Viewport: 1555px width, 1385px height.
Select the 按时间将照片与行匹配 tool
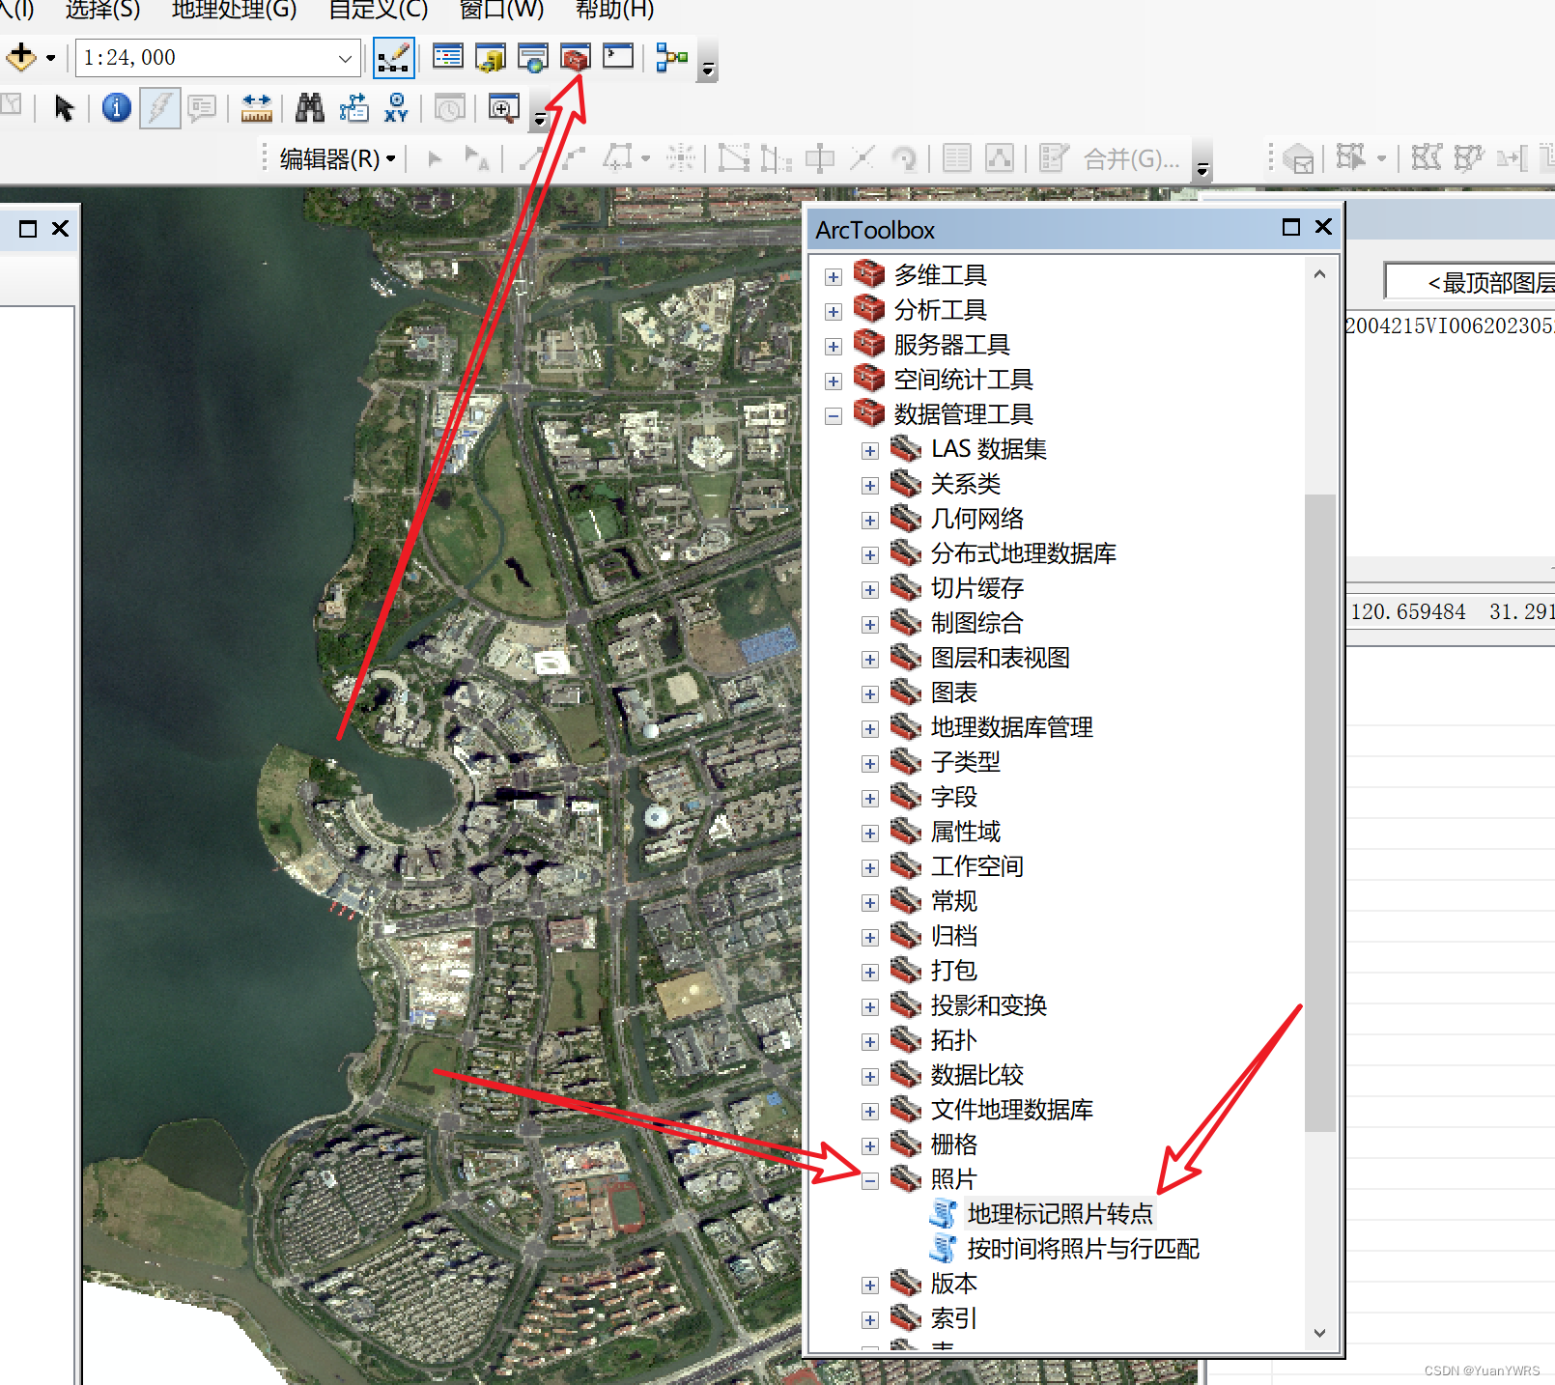1083,1249
